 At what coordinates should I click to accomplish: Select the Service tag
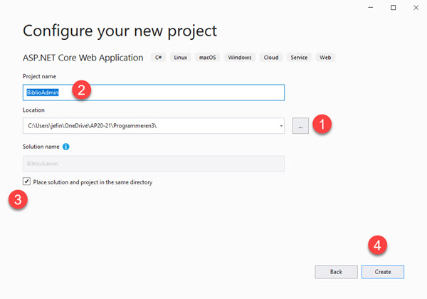(299, 58)
